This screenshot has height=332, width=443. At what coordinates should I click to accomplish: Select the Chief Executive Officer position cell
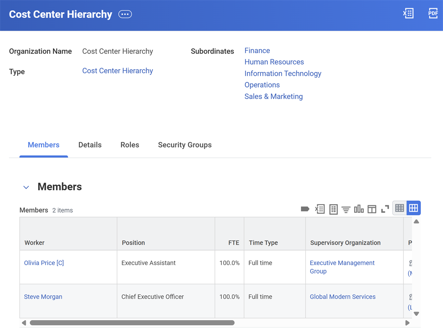coord(166,301)
